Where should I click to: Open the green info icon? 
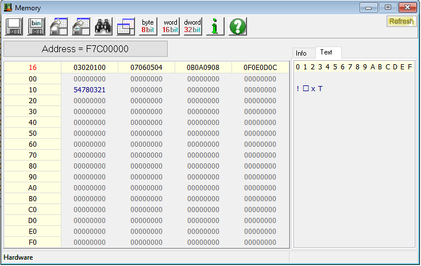pos(215,26)
